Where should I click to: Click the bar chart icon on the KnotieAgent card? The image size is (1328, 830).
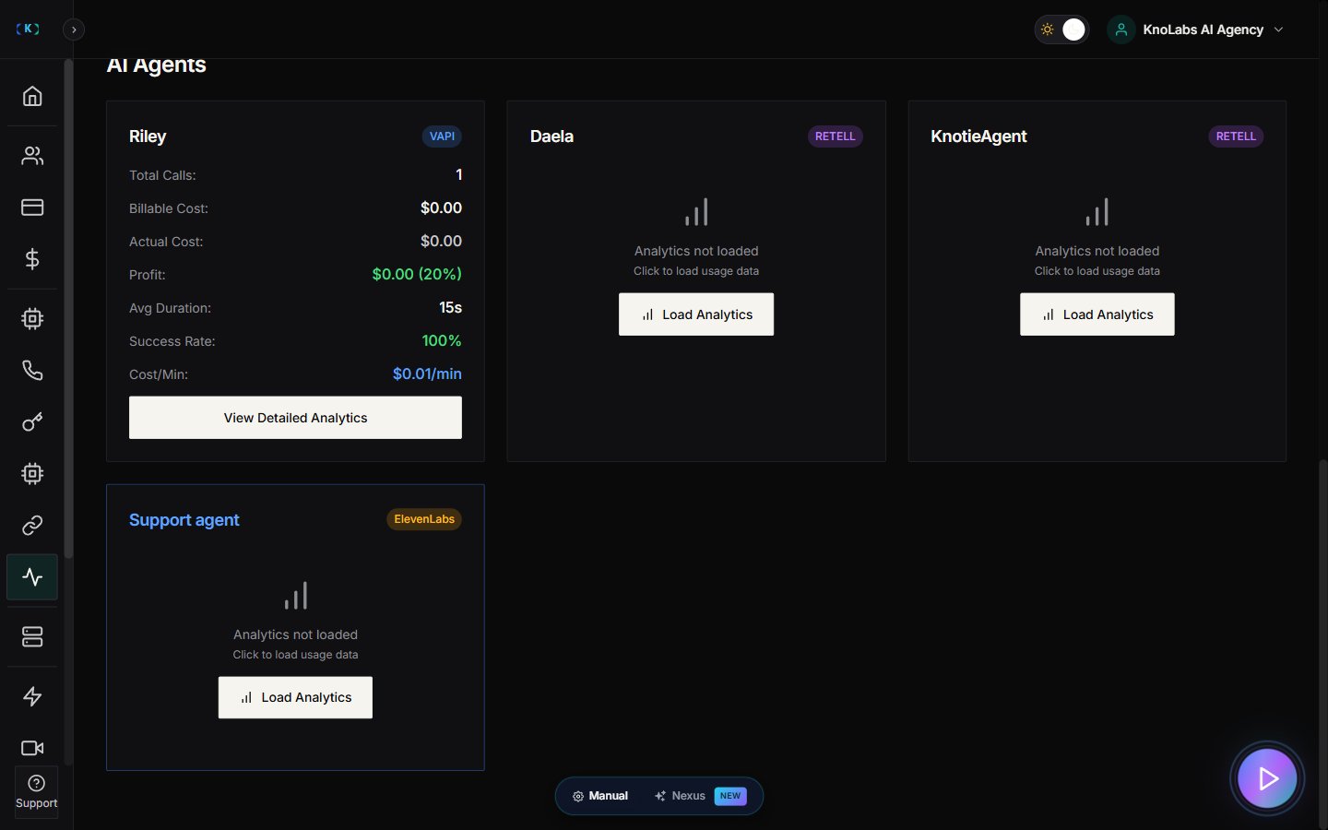coord(1097,212)
